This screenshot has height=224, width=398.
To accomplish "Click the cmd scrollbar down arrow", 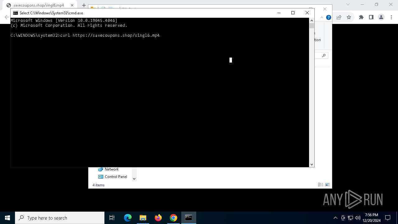I will [x=312, y=164].
